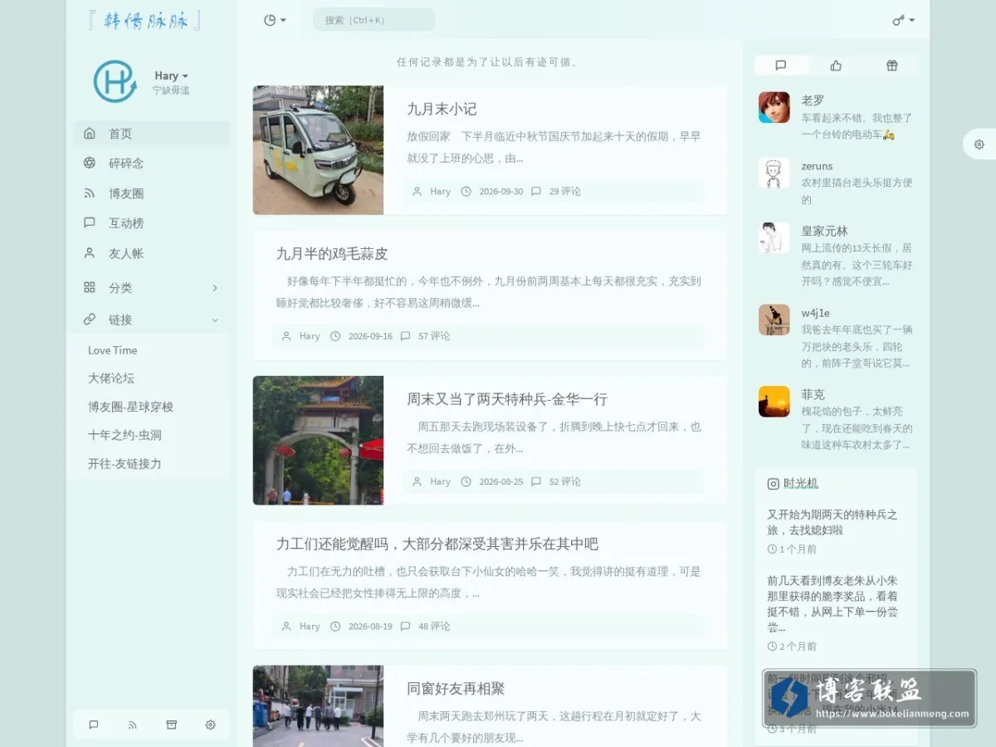The height and width of the screenshot is (747, 996).
Task: Click the archive box icon in sidebar footer
Action: pyautogui.click(x=172, y=725)
